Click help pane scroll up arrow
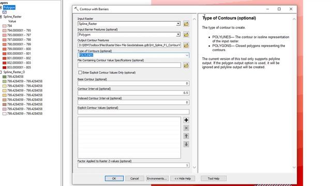 click(294, 19)
